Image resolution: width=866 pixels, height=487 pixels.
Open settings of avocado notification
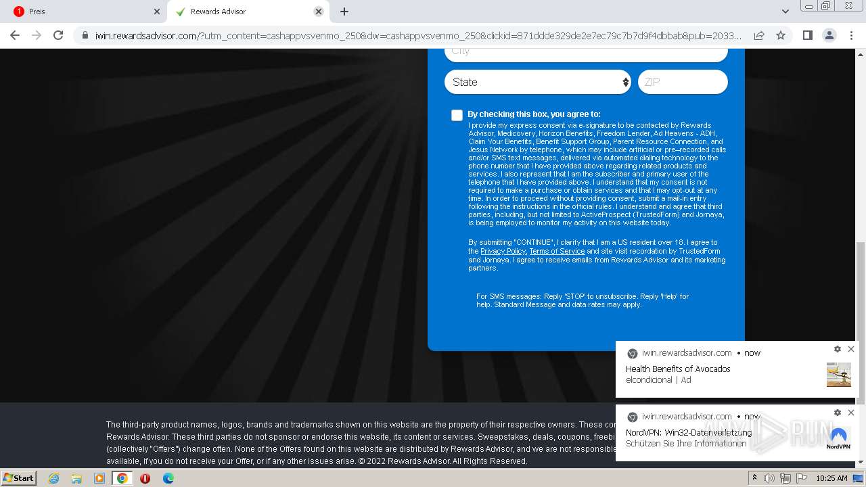tap(838, 349)
